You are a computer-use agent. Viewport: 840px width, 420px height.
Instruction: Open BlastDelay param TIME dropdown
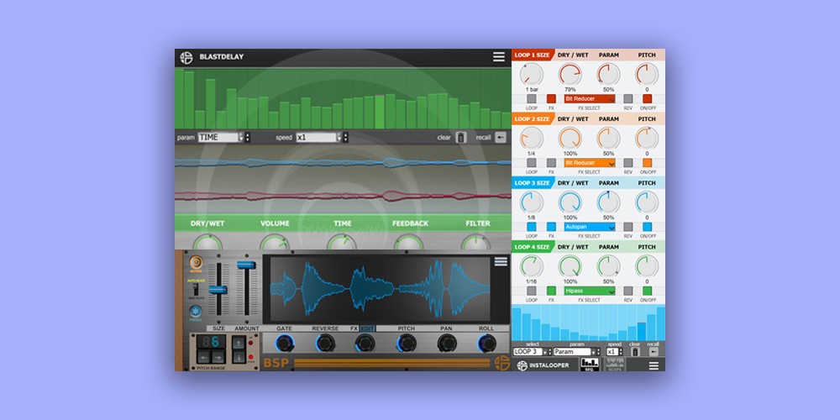(223, 137)
